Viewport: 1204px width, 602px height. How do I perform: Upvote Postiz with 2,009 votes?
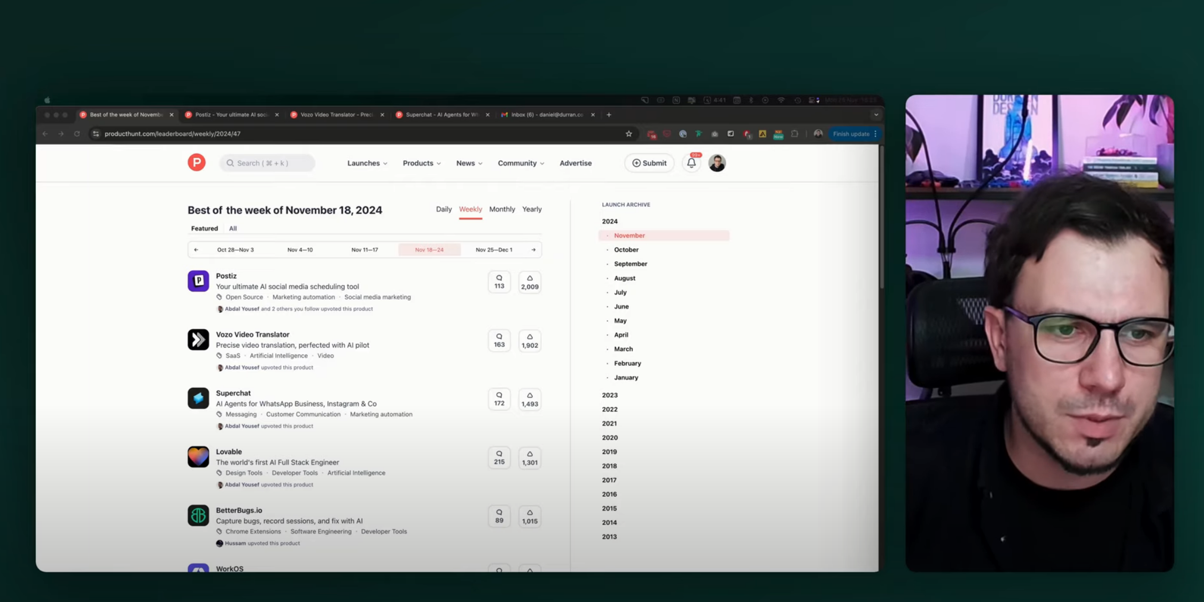click(530, 282)
